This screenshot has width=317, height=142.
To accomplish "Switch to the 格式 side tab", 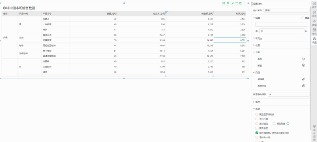I will click(314, 32).
